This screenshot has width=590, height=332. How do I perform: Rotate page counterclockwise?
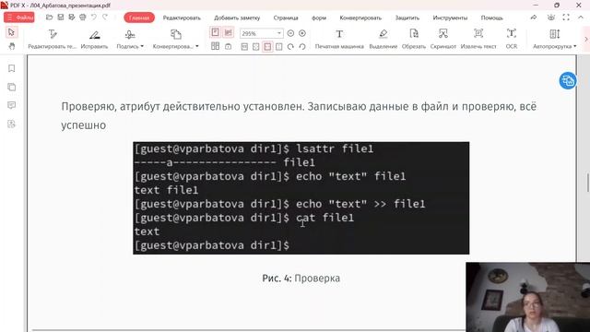[302, 47]
